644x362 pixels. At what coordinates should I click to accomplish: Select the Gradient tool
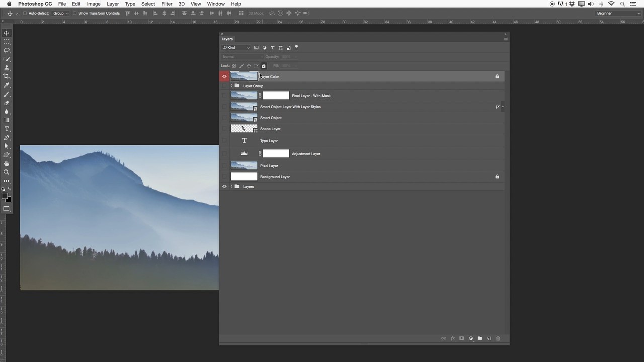[x=7, y=120]
